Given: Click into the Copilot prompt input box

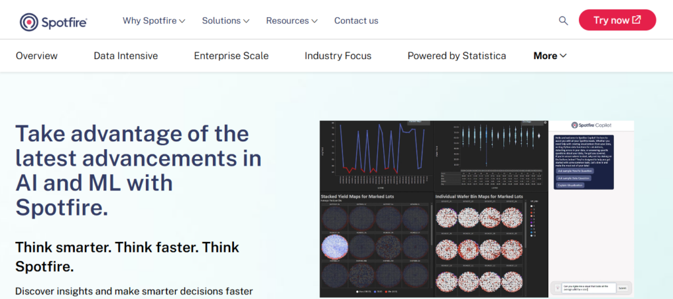Looking at the screenshot, I should [x=588, y=288].
